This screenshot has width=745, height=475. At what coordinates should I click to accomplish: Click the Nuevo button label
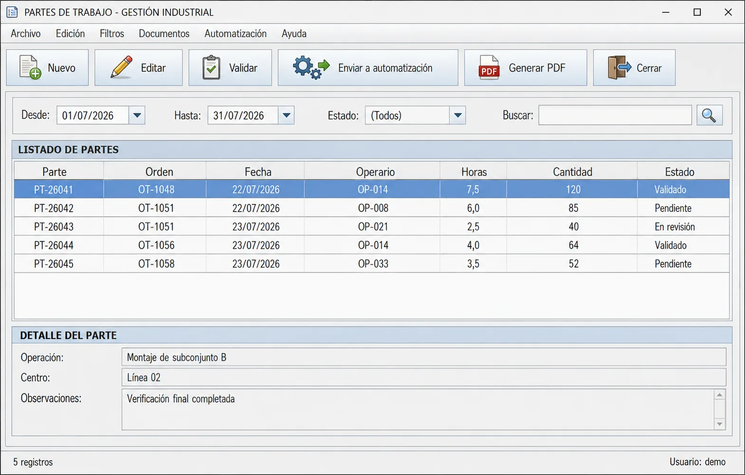click(x=62, y=68)
